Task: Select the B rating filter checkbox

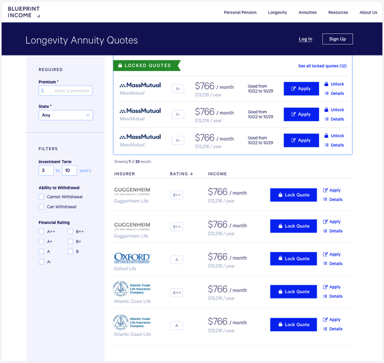Action: (70, 252)
